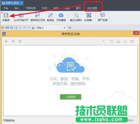Click the refresh icon in the cloud dialog

click(x=20, y=41)
